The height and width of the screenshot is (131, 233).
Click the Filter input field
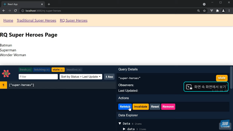click(x=38, y=77)
